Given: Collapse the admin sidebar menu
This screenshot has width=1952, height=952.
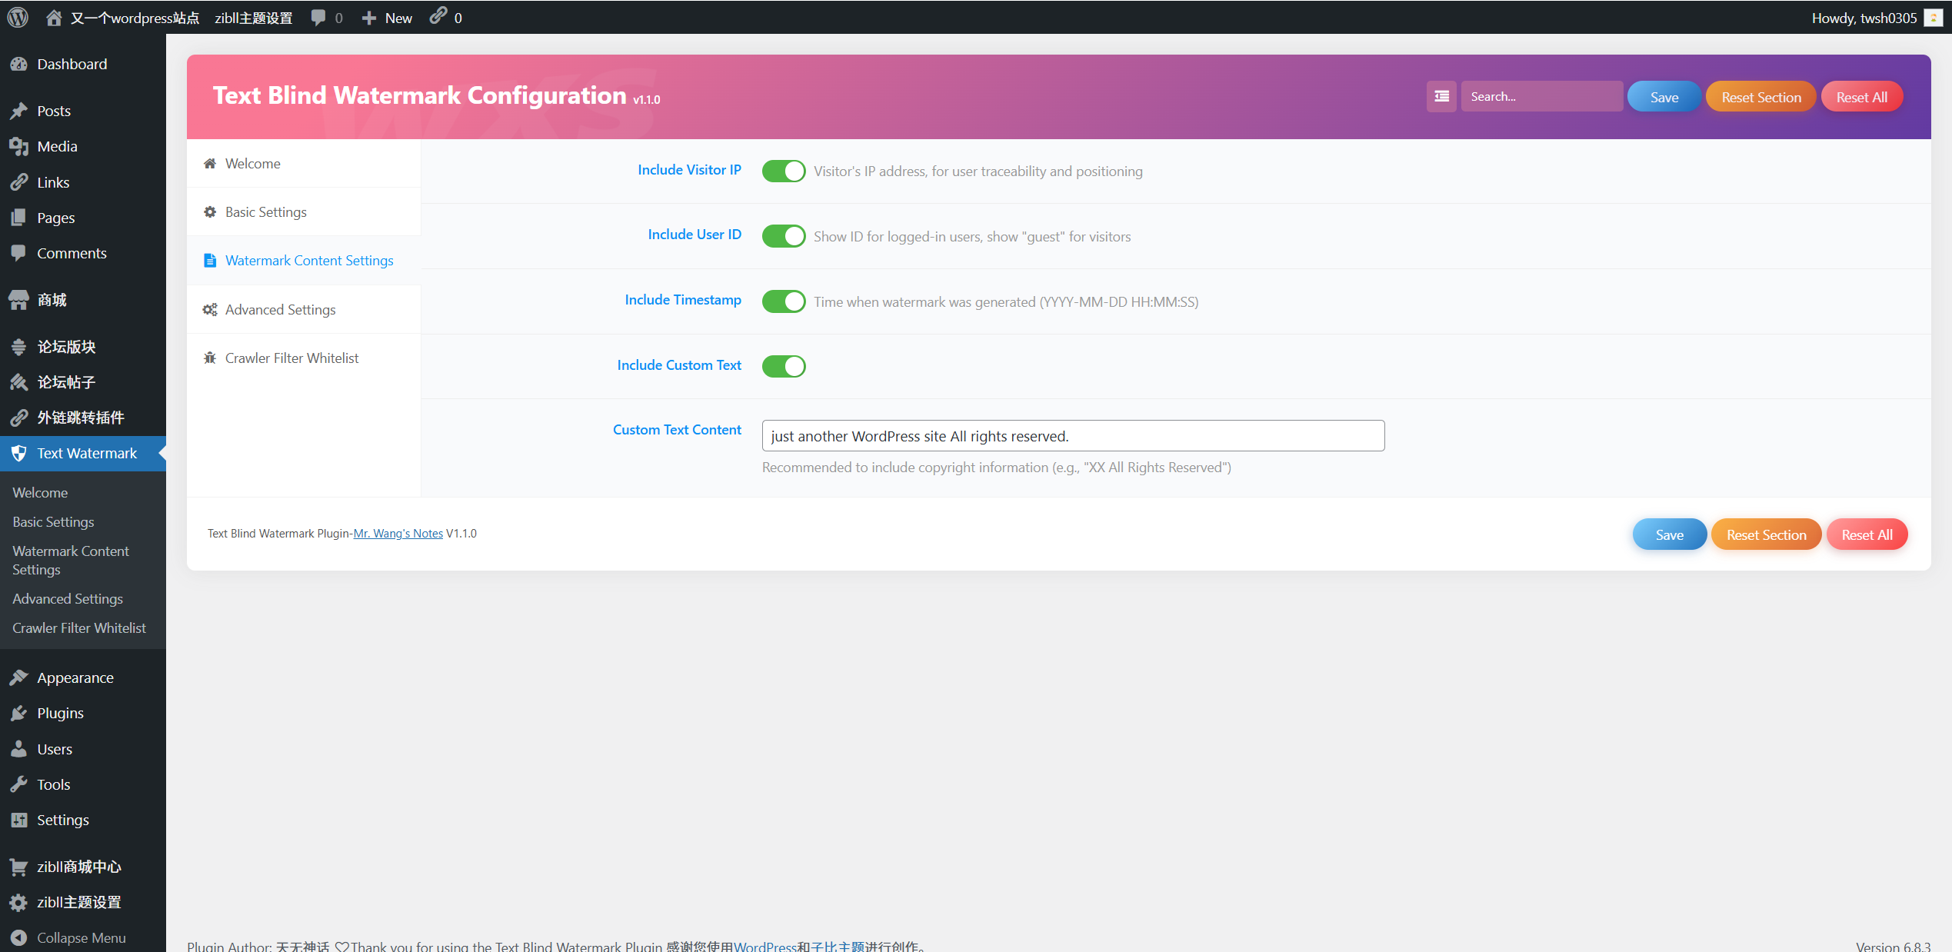Looking at the screenshot, I should pos(81,937).
